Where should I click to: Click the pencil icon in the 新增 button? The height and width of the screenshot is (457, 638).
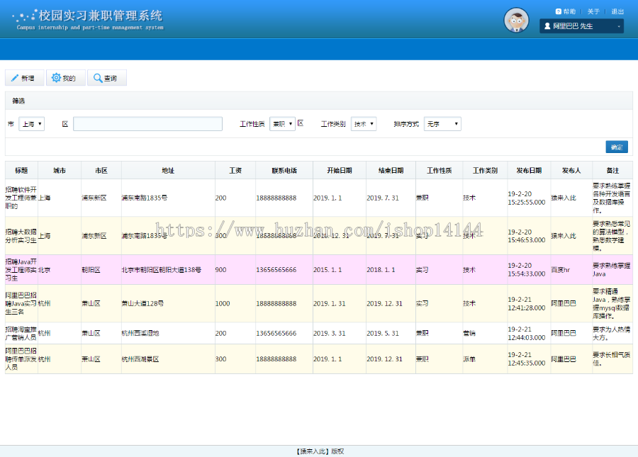click(x=15, y=77)
